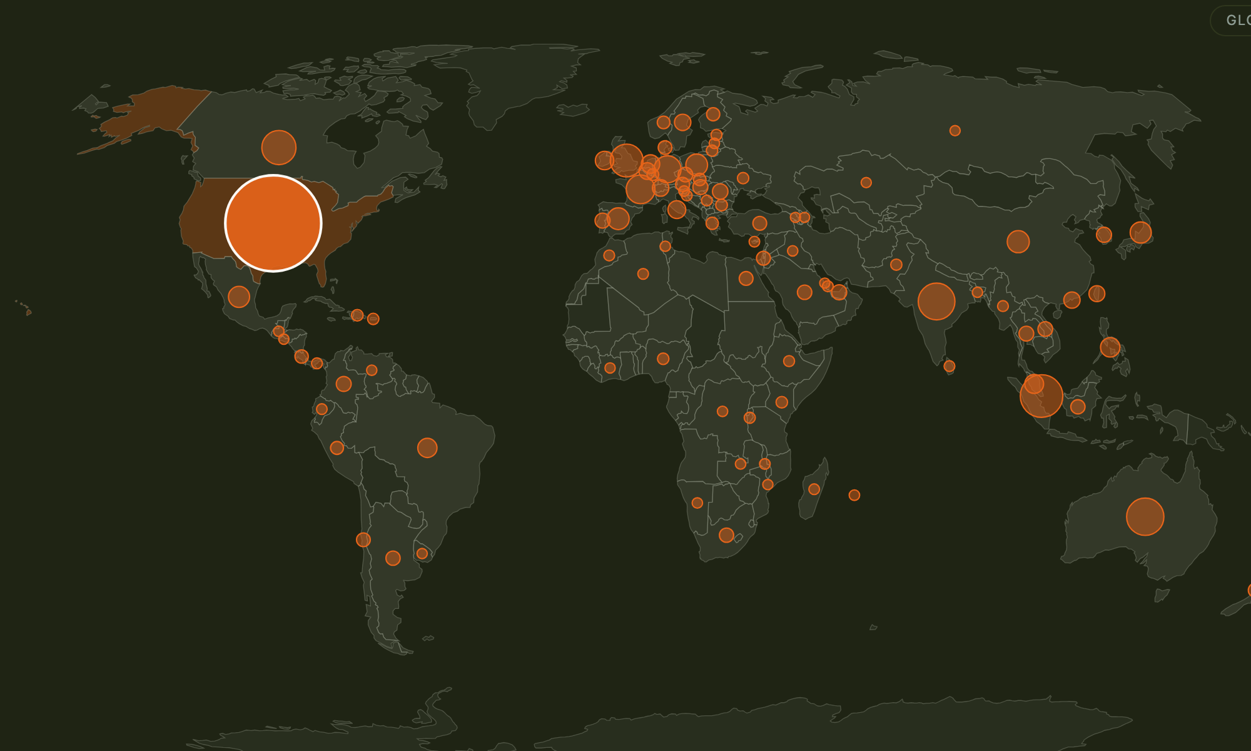Click the Bangladesh bubble
Viewport: 1251px width, 751px height.
(x=978, y=292)
